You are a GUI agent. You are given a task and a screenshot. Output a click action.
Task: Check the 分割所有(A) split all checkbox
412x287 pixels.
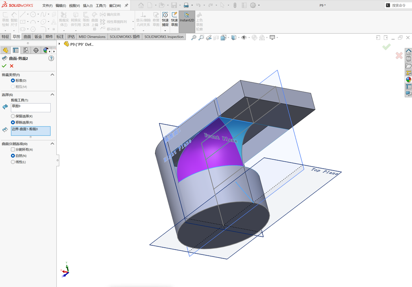(x=12, y=149)
